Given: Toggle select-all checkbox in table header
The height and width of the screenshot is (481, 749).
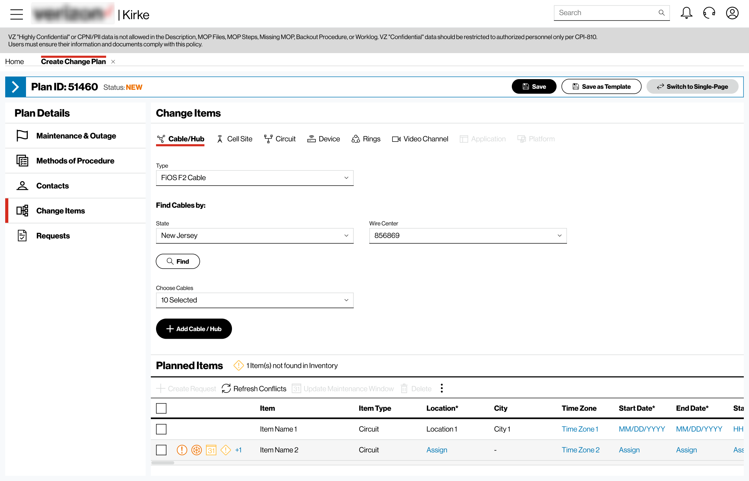Looking at the screenshot, I should pyautogui.click(x=161, y=408).
